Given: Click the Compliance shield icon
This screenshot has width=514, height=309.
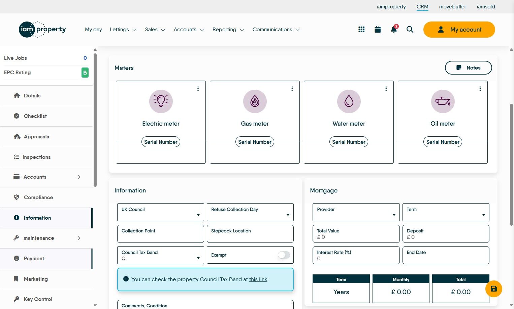Looking at the screenshot, I should pyautogui.click(x=17, y=197).
